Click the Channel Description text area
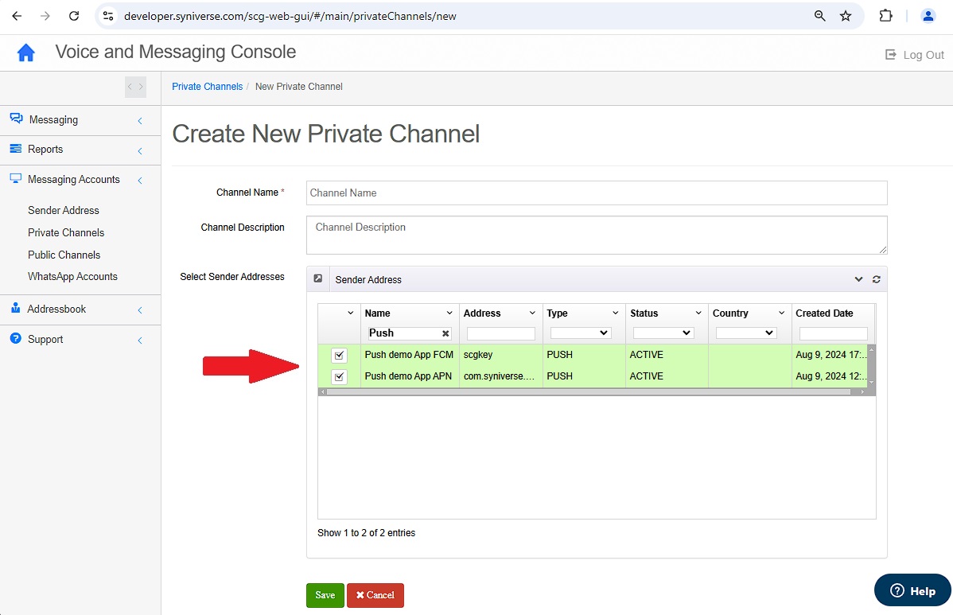The image size is (953, 615). [x=597, y=235]
